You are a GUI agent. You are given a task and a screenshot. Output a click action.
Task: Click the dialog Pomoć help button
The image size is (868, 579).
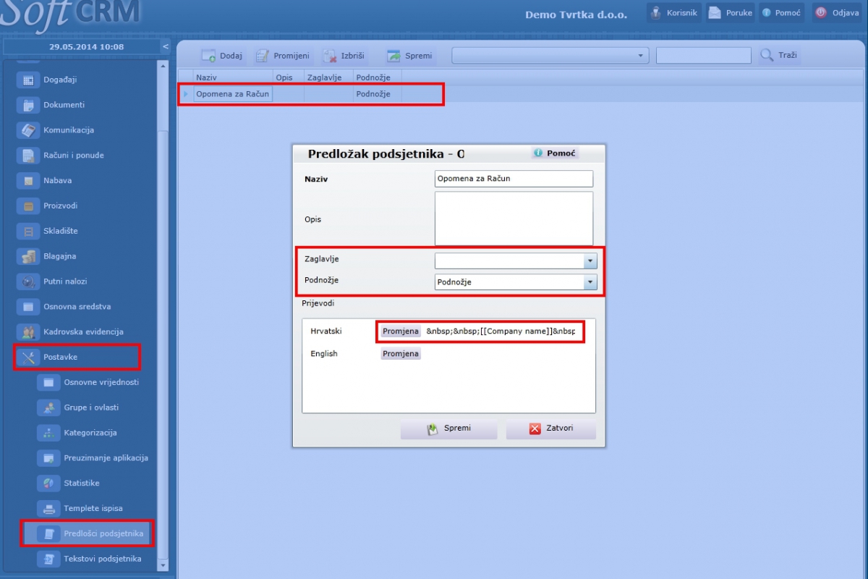[x=555, y=153]
